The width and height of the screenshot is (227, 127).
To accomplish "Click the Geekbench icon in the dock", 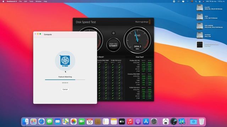I will tap(182, 122).
